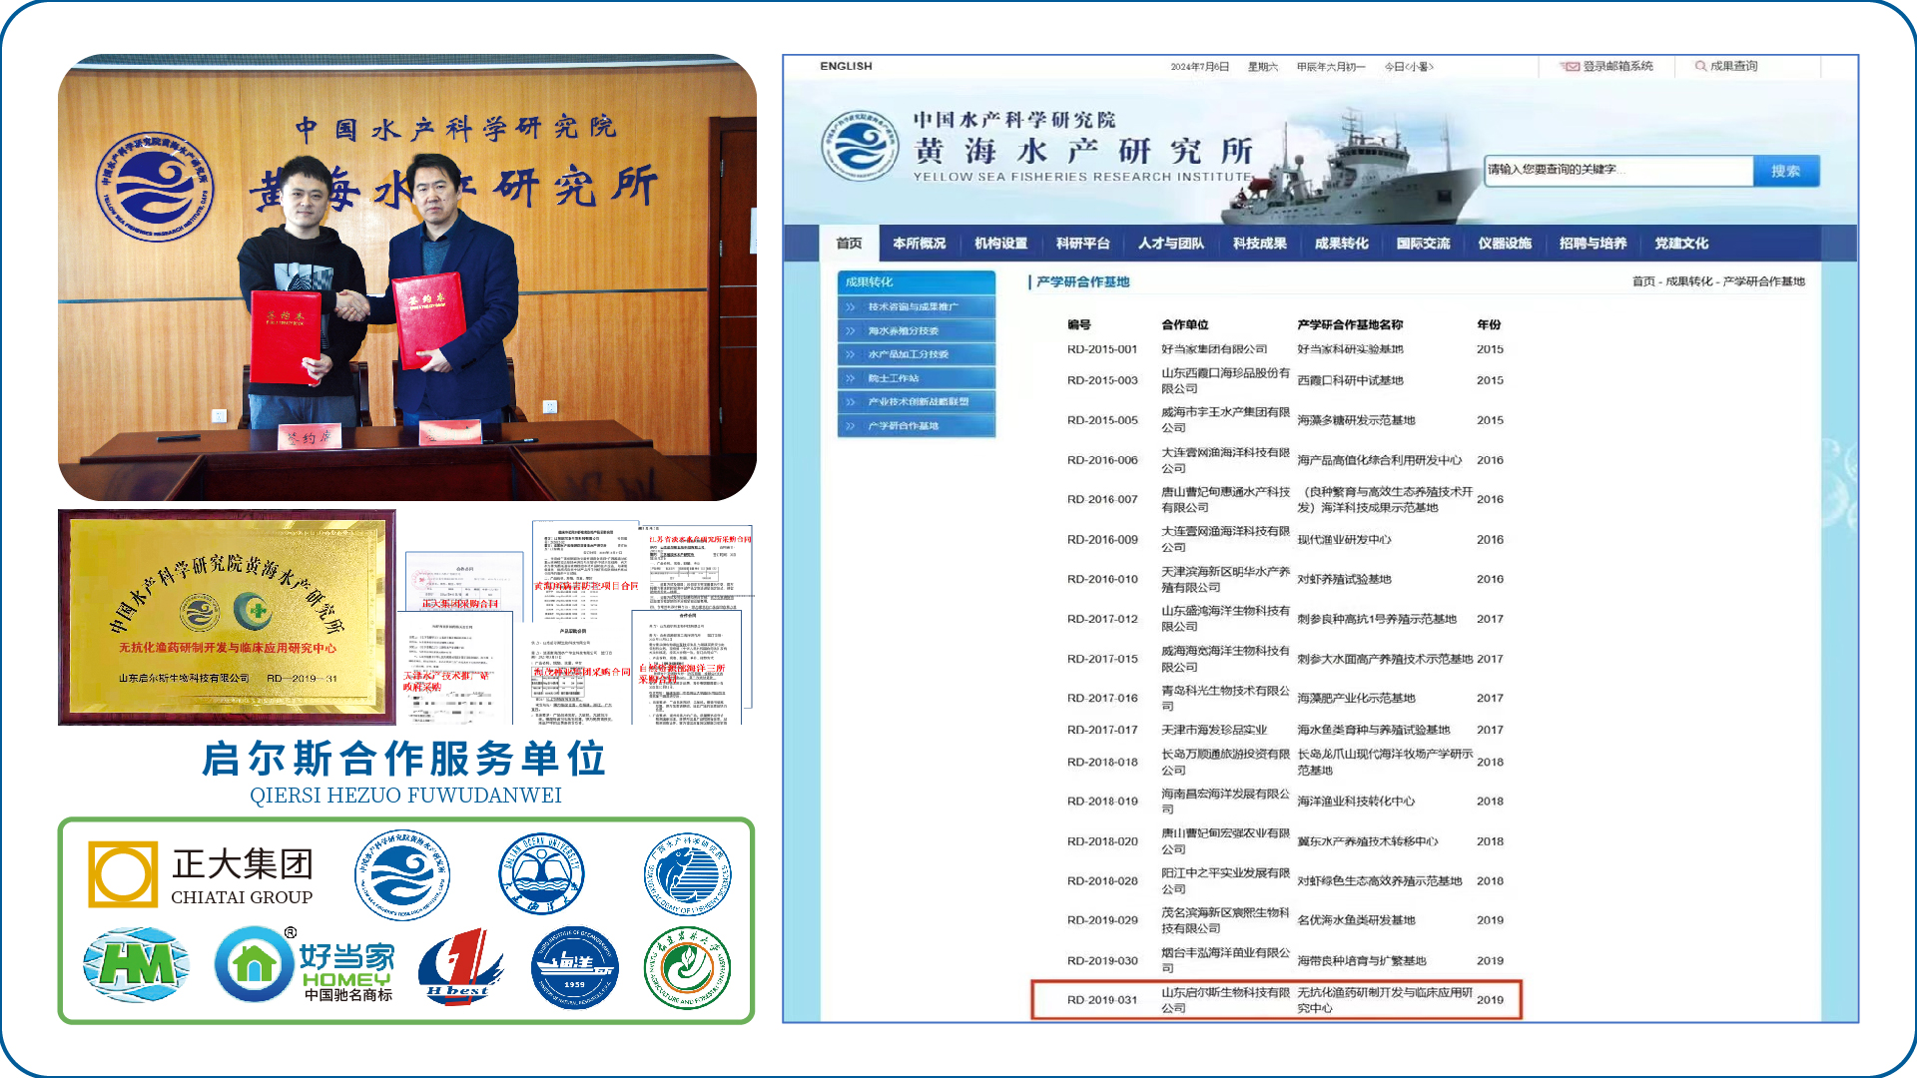
Task: Open the 成果转化 navigation item
Action: pyautogui.click(x=1341, y=244)
